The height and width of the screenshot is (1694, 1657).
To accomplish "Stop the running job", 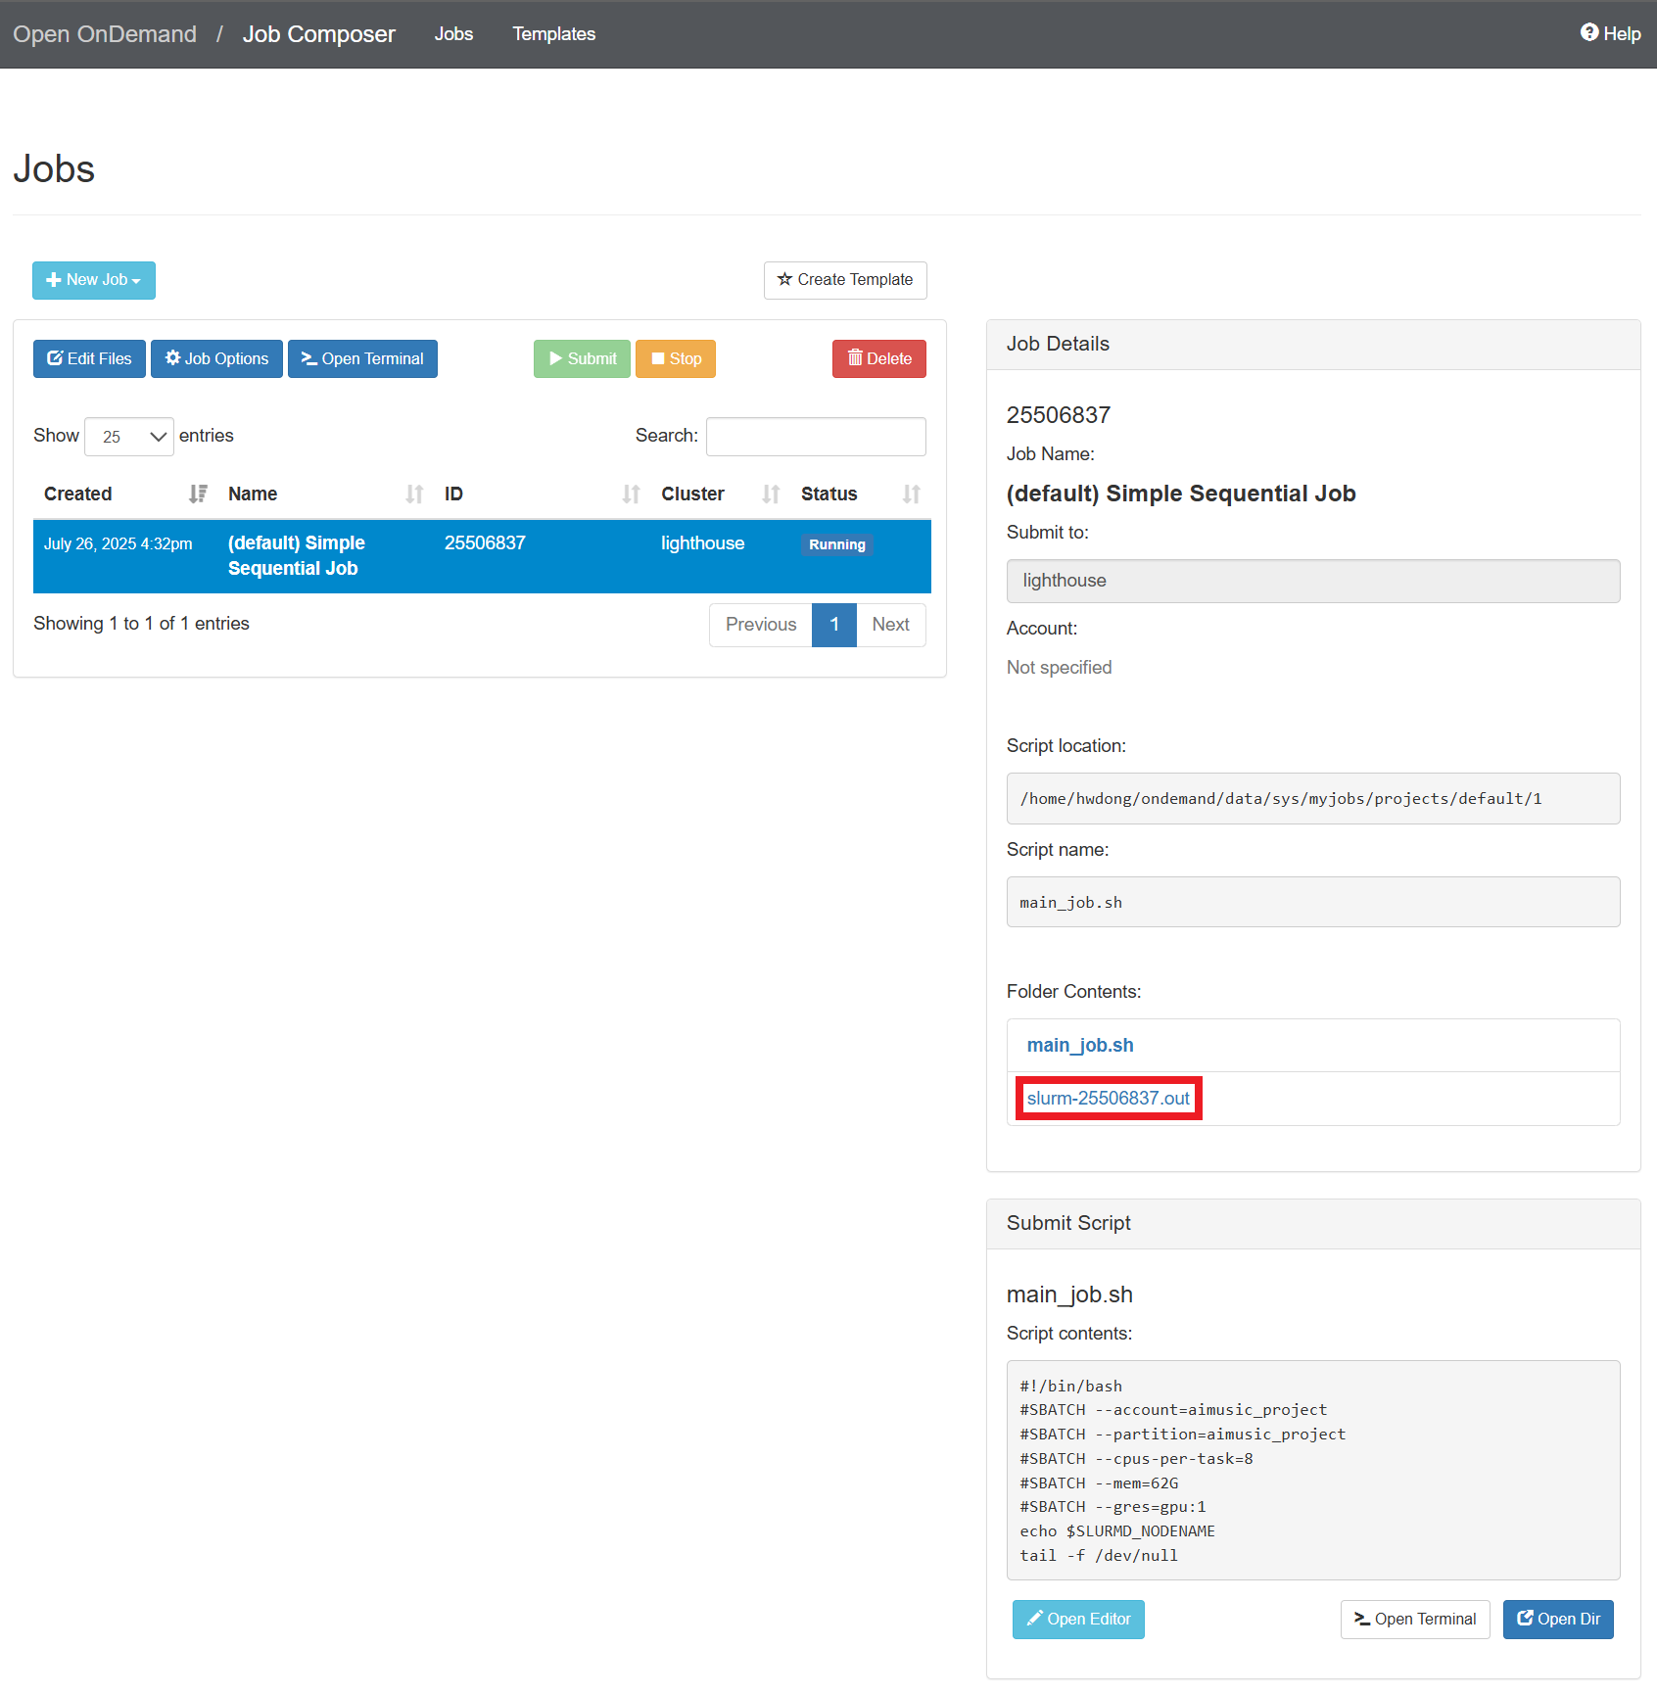I will [x=675, y=358].
